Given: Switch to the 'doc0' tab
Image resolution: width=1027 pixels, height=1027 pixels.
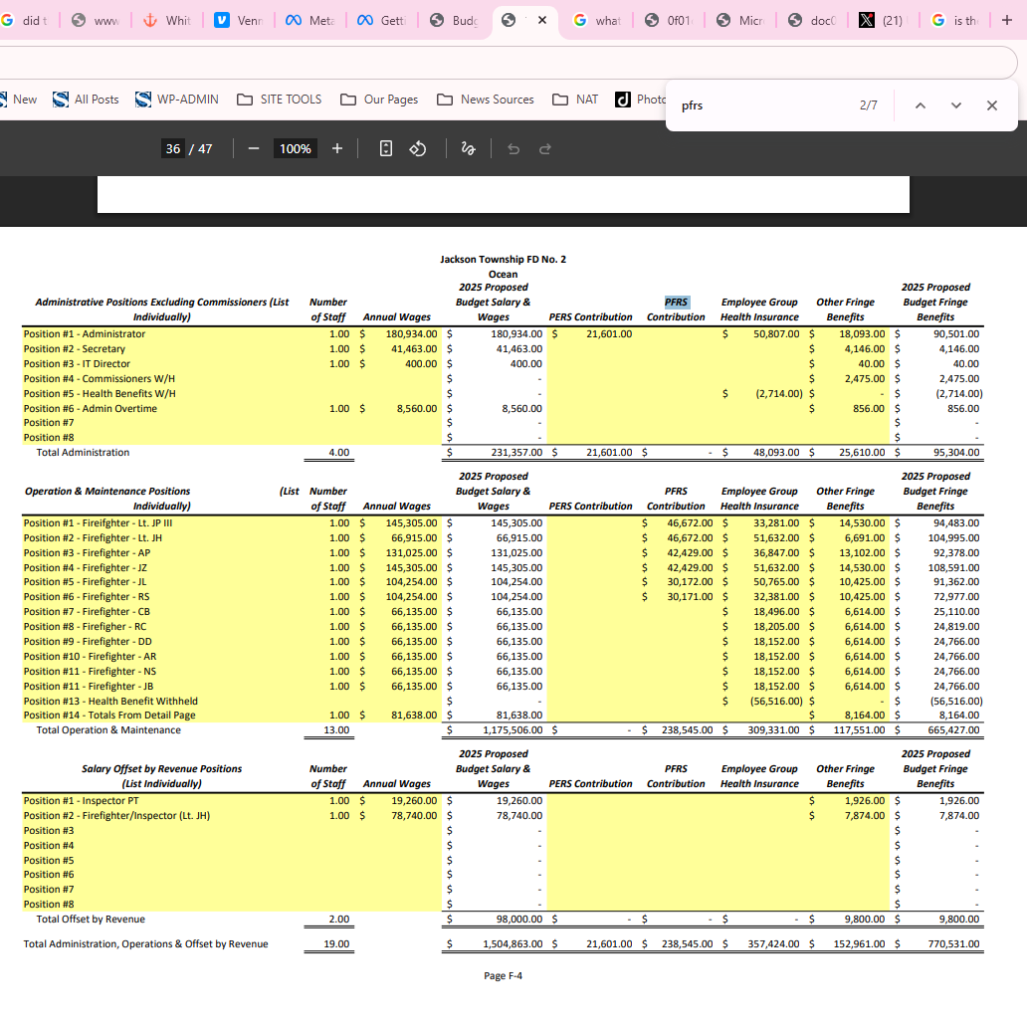Looking at the screenshot, I should pos(813,20).
